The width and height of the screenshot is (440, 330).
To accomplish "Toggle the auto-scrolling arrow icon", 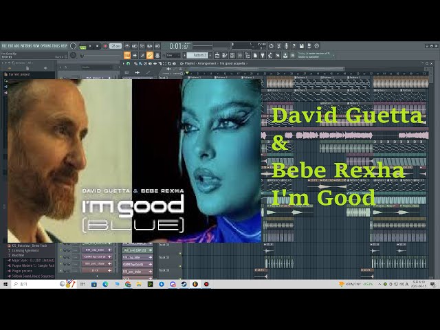I will coord(135,55).
